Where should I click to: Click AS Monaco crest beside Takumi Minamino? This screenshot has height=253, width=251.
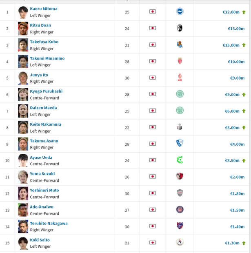coord(180,61)
